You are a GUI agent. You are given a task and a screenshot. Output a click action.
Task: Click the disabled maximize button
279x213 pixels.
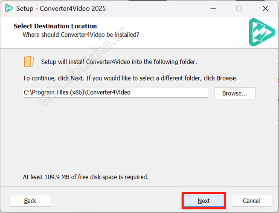click(x=239, y=9)
